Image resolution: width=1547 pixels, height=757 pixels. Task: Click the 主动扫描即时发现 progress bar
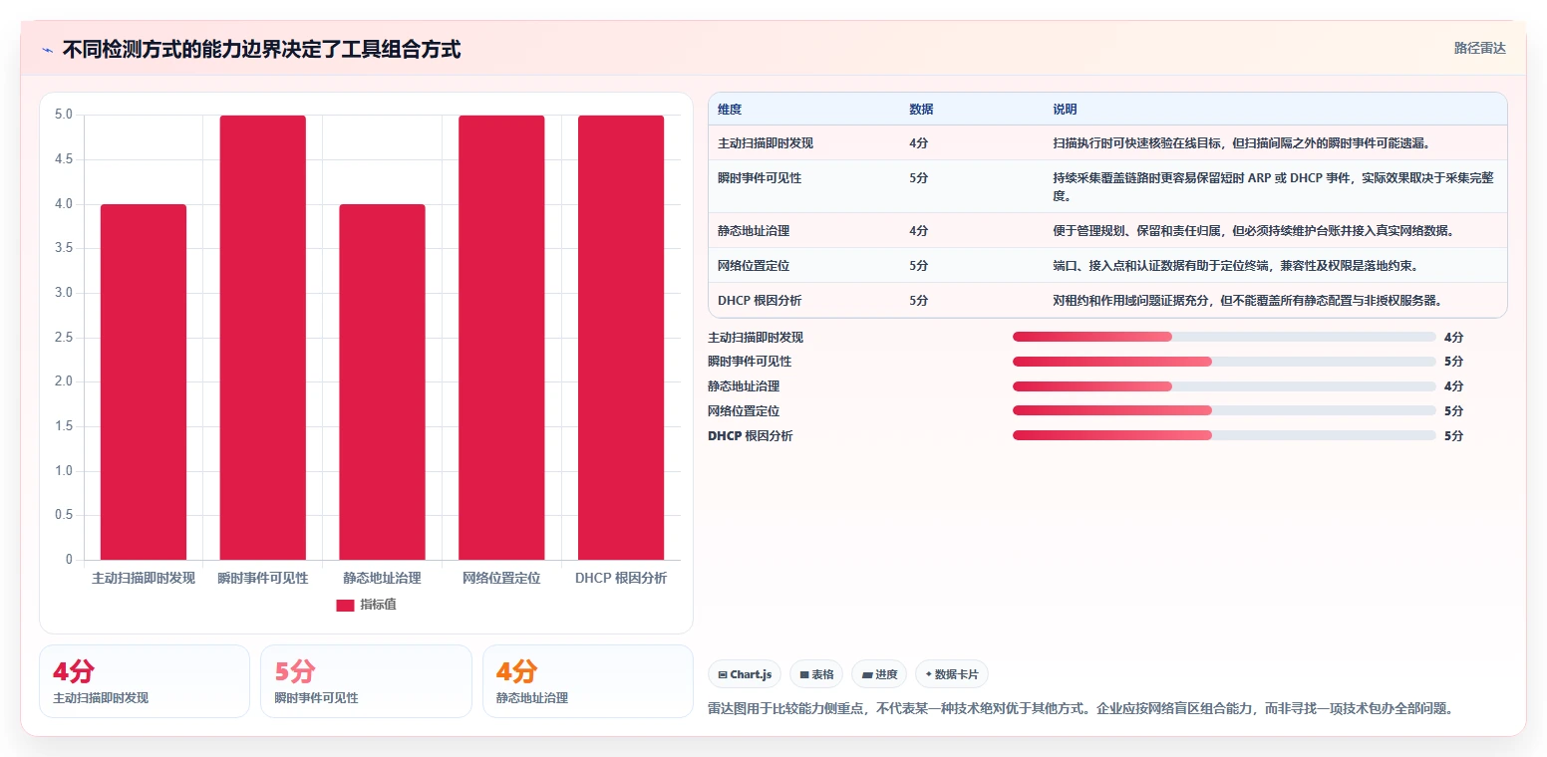pyautogui.click(x=1224, y=337)
